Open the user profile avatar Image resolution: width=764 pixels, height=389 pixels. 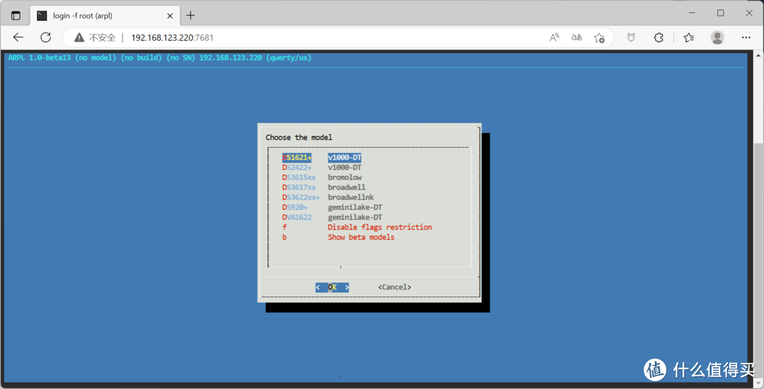click(717, 37)
